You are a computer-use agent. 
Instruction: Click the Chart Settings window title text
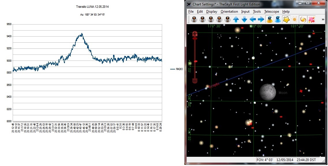point(226,4)
